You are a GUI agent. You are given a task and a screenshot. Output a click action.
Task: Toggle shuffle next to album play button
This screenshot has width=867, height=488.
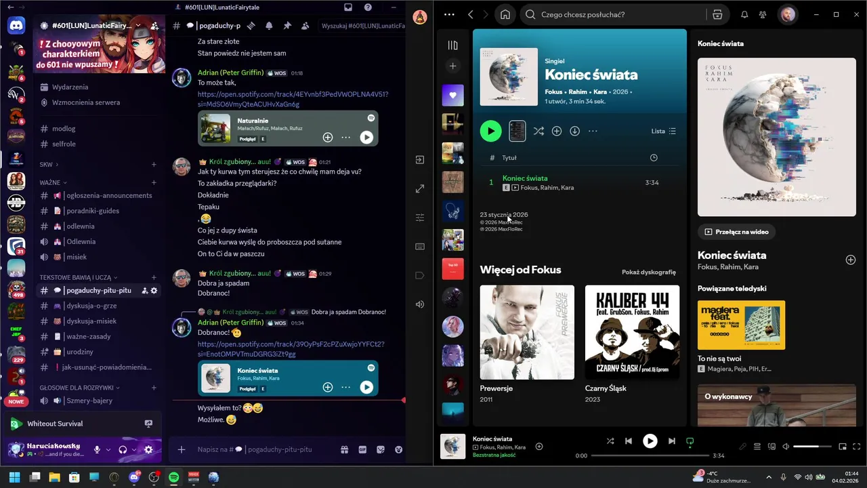[x=538, y=131]
